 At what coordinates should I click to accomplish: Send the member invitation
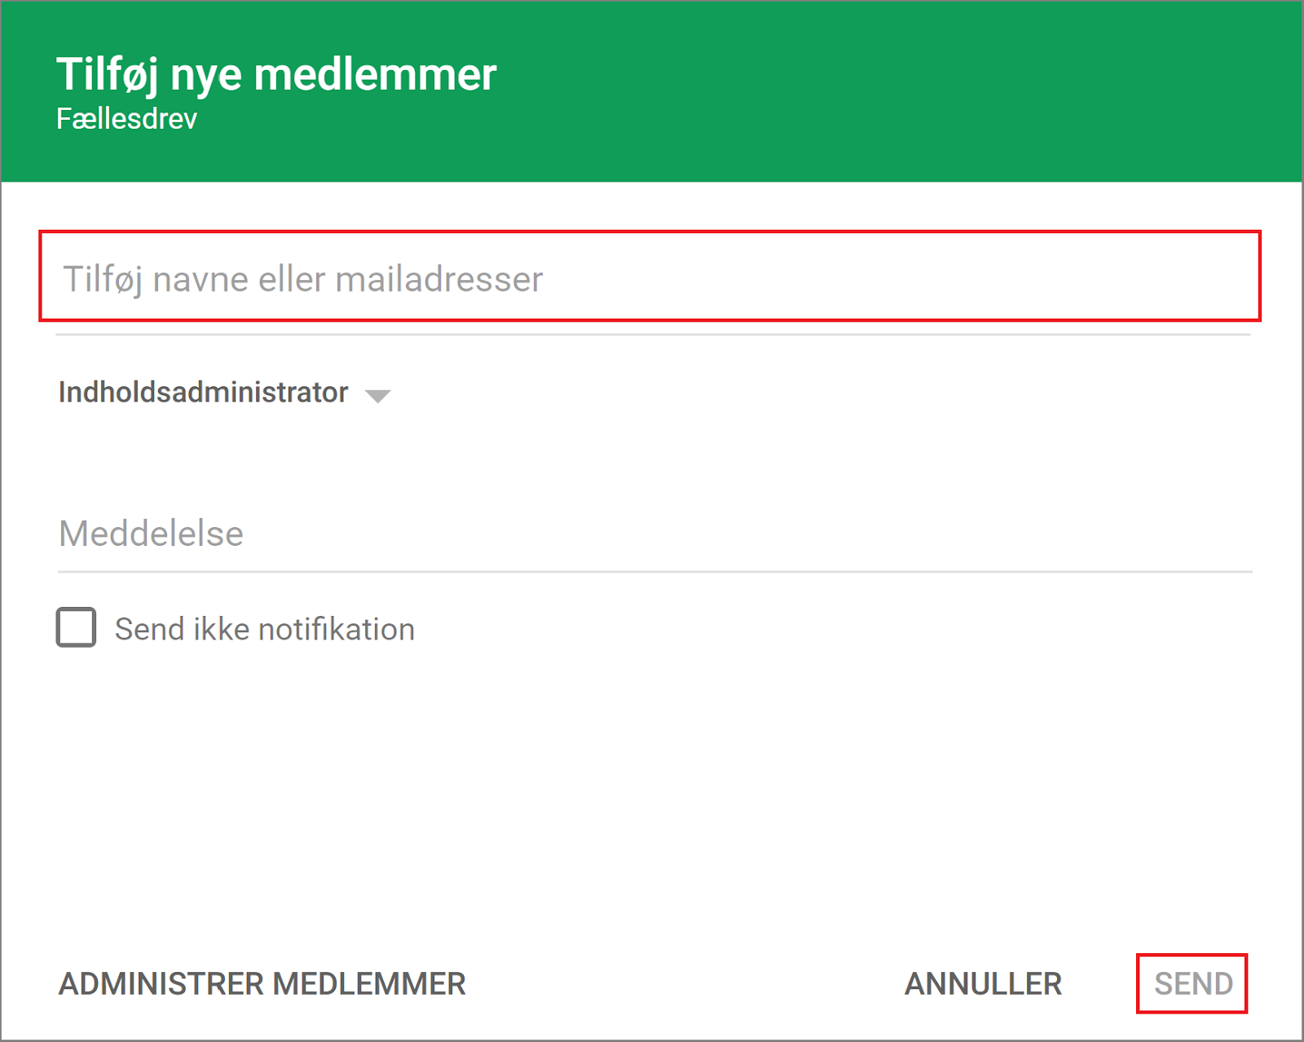point(1192,983)
